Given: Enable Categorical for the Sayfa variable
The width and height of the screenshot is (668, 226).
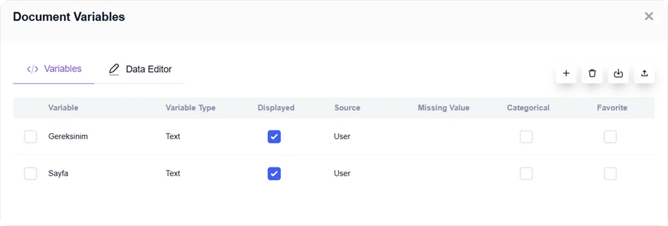Looking at the screenshot, I should (526, 173).
